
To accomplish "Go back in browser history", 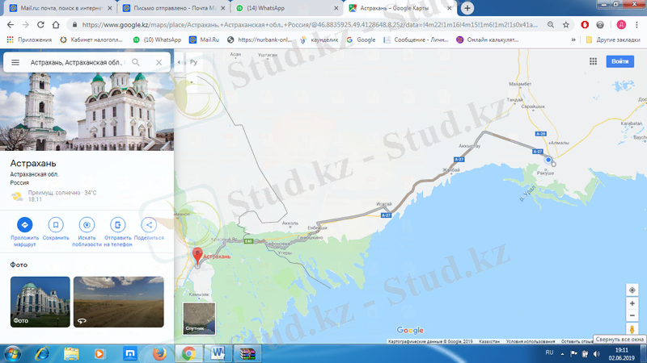I will [x=11, y=25].
